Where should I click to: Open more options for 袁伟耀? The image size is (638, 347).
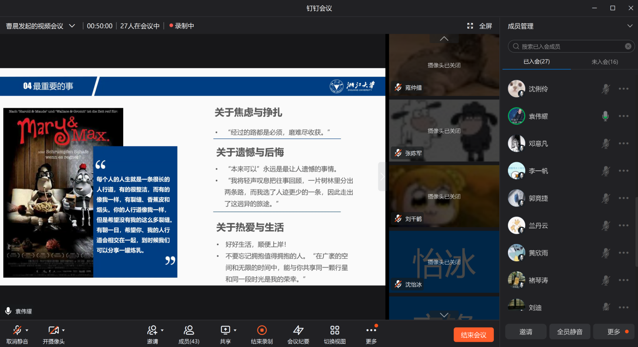(x=624, y=116)
